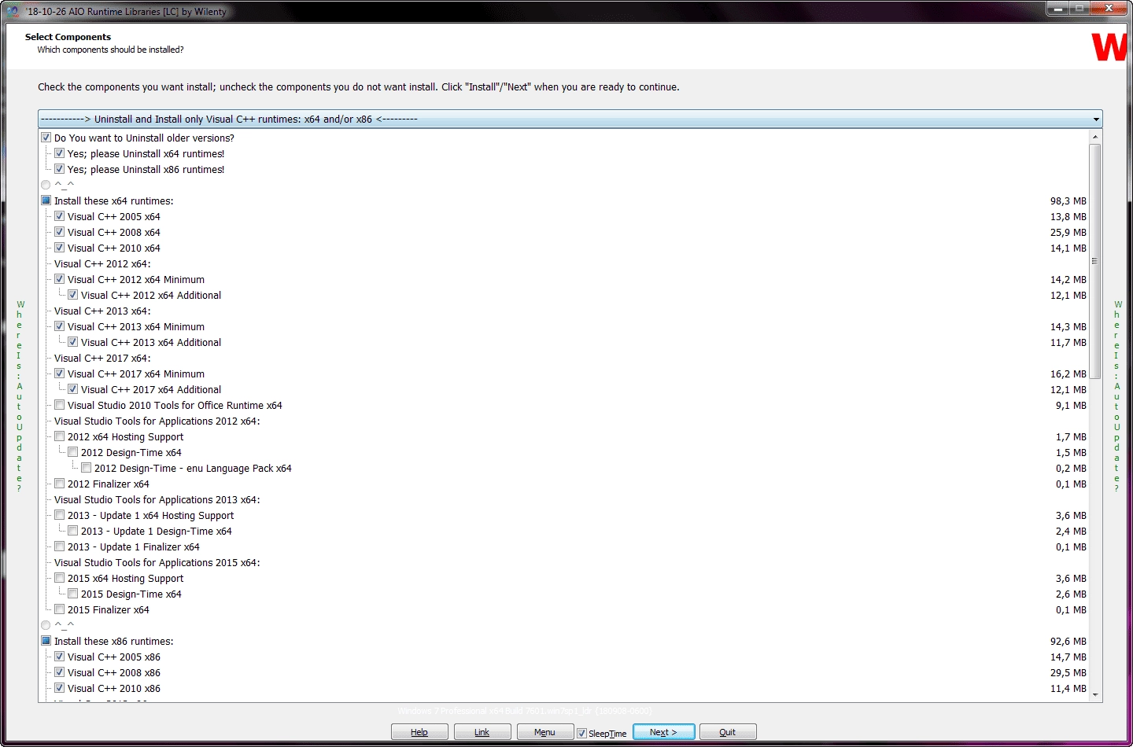
Task: Click the component list scroll down arrow
Action: tap(1094, 695)
